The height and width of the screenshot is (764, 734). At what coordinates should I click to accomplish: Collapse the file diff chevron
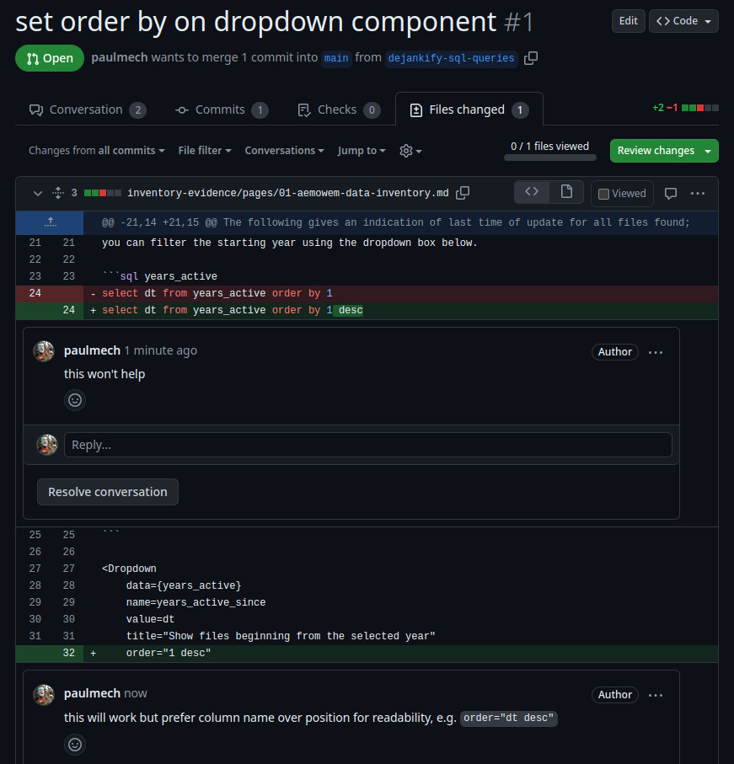tap(38, 194)
